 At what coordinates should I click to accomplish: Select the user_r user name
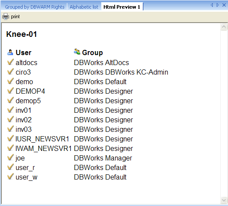point(25,168)
